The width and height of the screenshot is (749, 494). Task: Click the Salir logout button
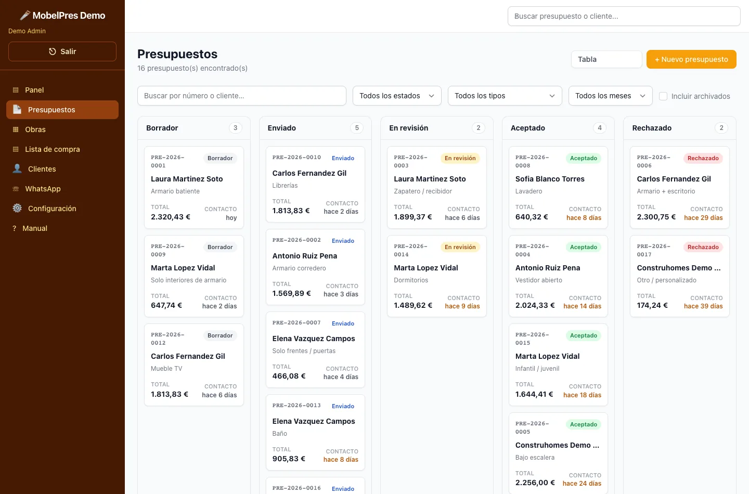coord(62,51)
